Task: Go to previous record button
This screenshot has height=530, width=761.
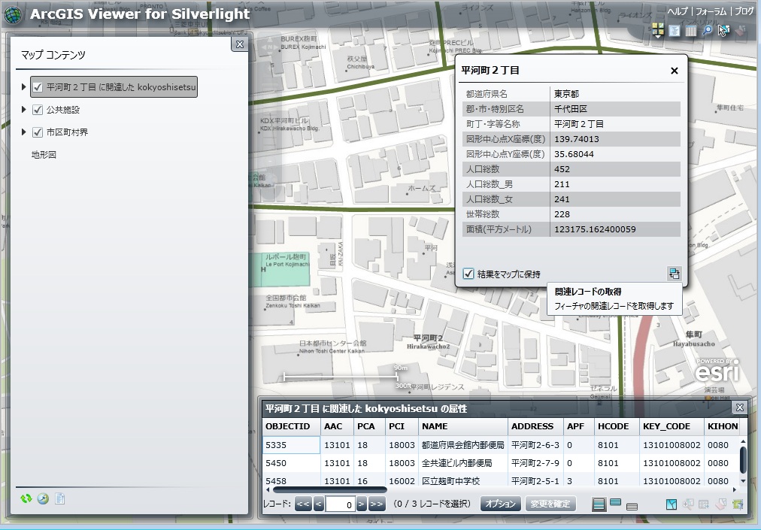Action: (x=319, y=504)
